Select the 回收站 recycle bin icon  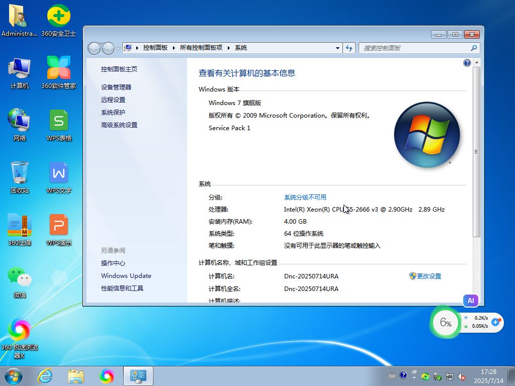(x=20, y=177)
